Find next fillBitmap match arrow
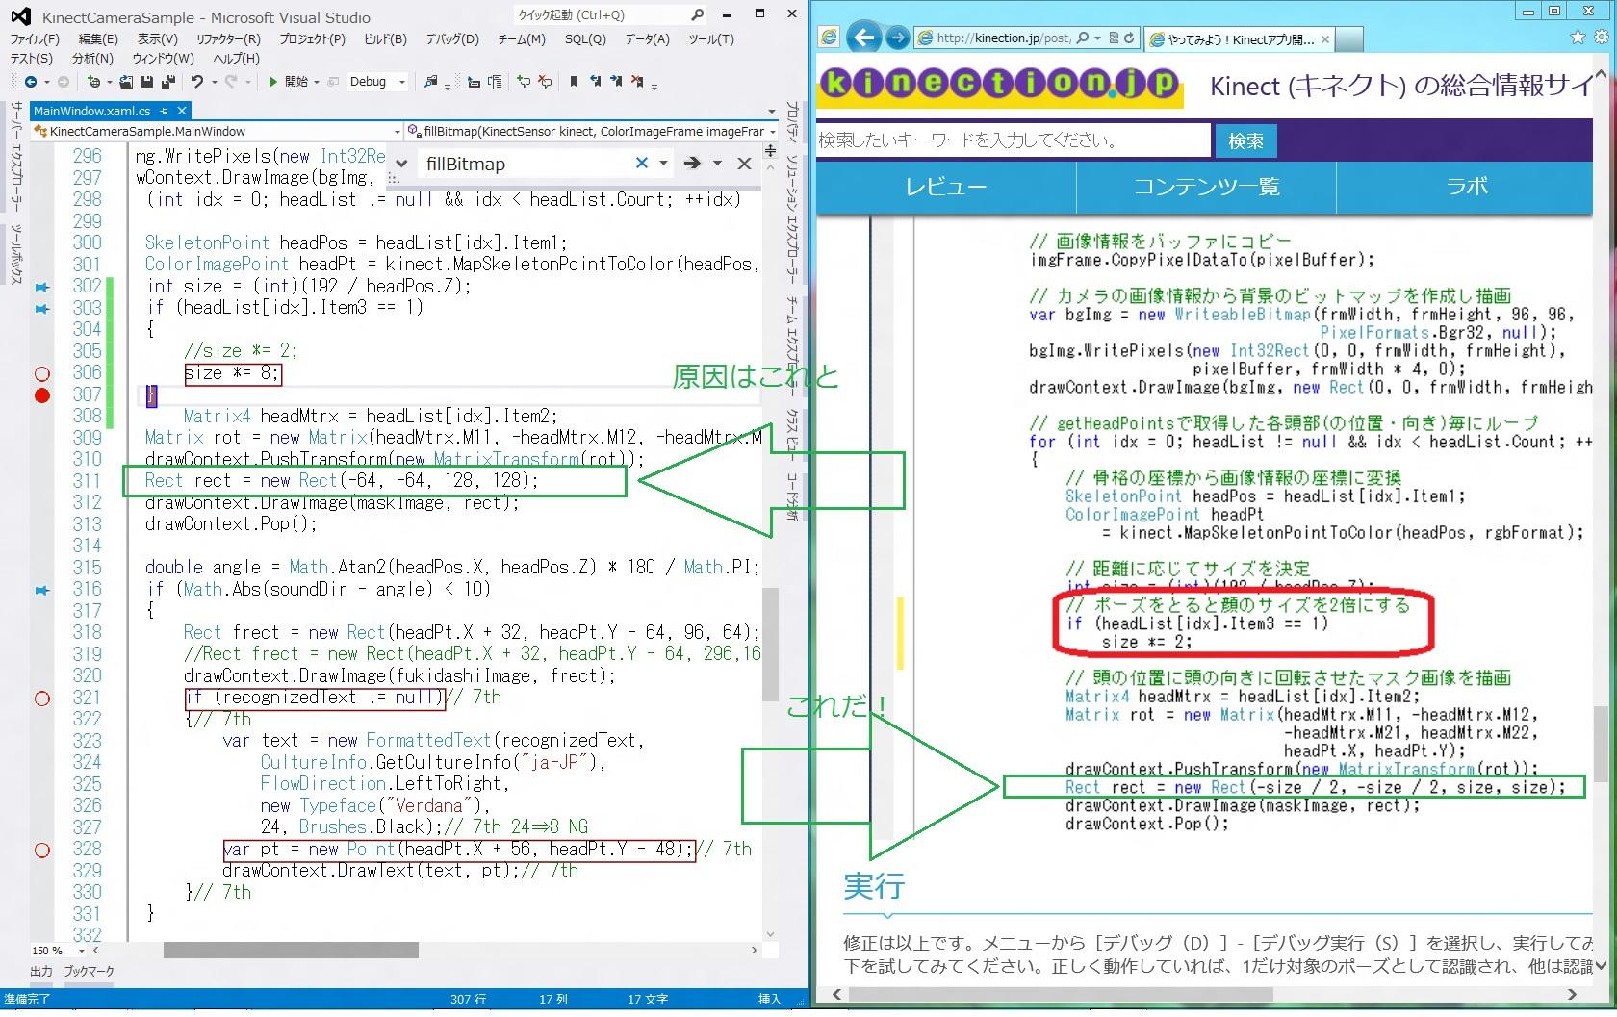1617x1017 pixels. tap(691, 164)
